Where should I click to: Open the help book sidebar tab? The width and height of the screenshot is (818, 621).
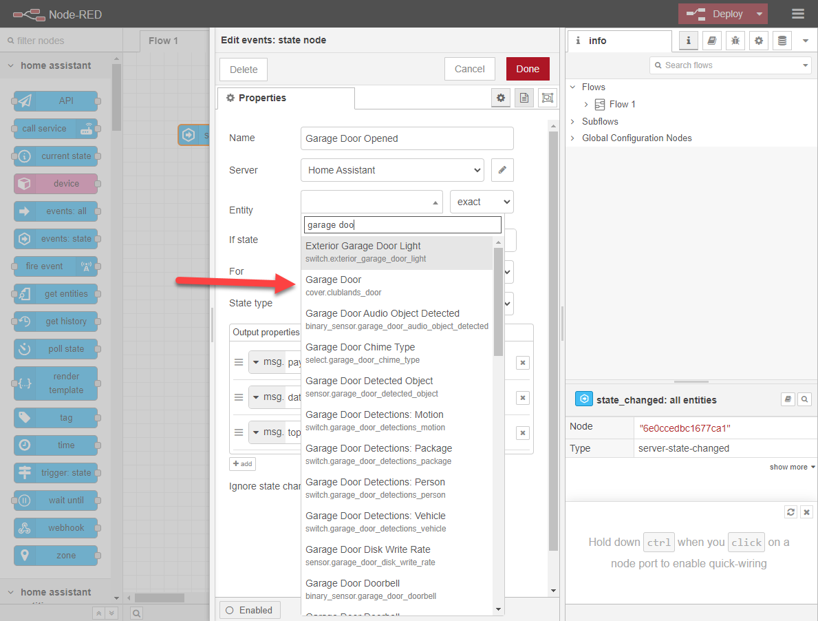(712, 41)
